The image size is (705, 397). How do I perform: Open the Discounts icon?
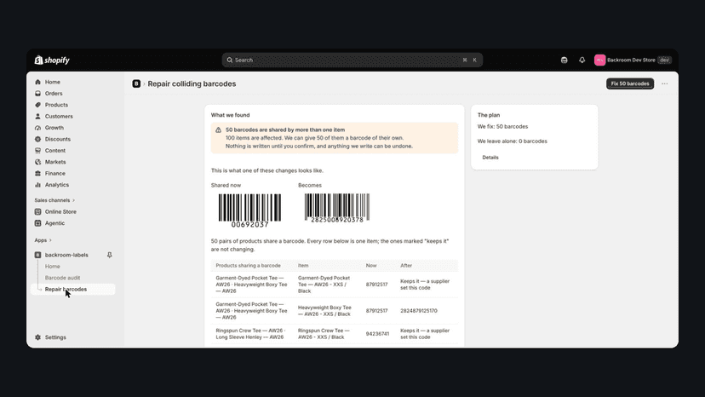click(x=37, y=139)
